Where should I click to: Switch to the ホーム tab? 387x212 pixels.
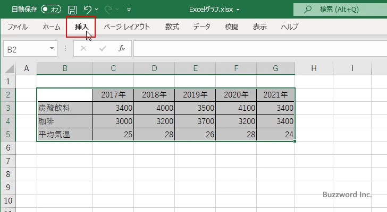(x=52, y=26)
